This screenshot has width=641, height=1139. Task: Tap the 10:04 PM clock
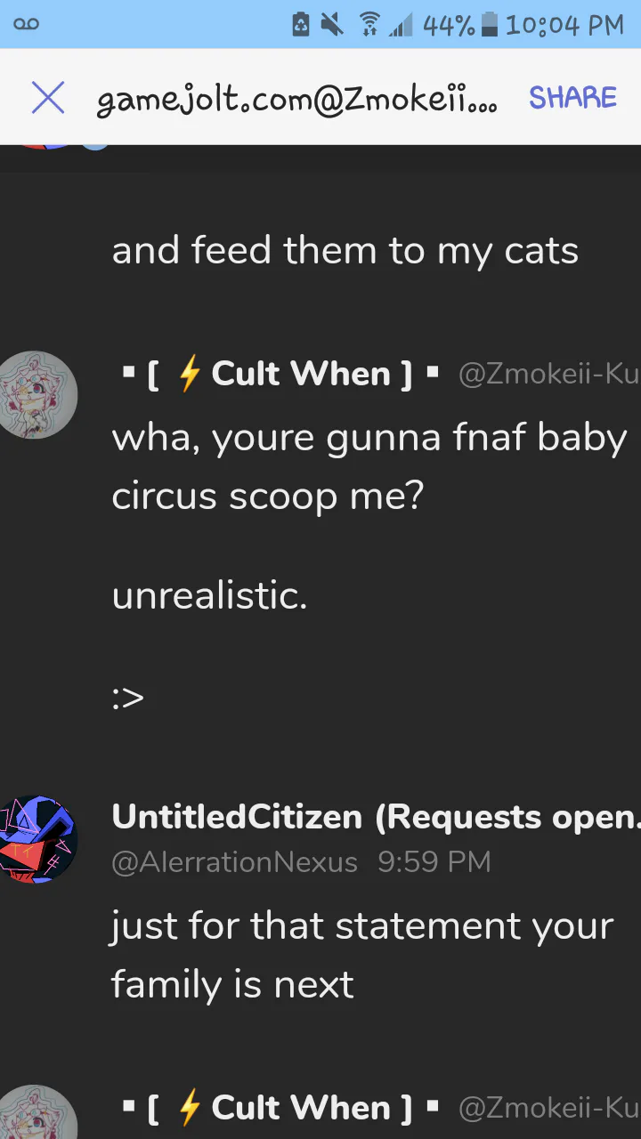(x=564, y=25)
